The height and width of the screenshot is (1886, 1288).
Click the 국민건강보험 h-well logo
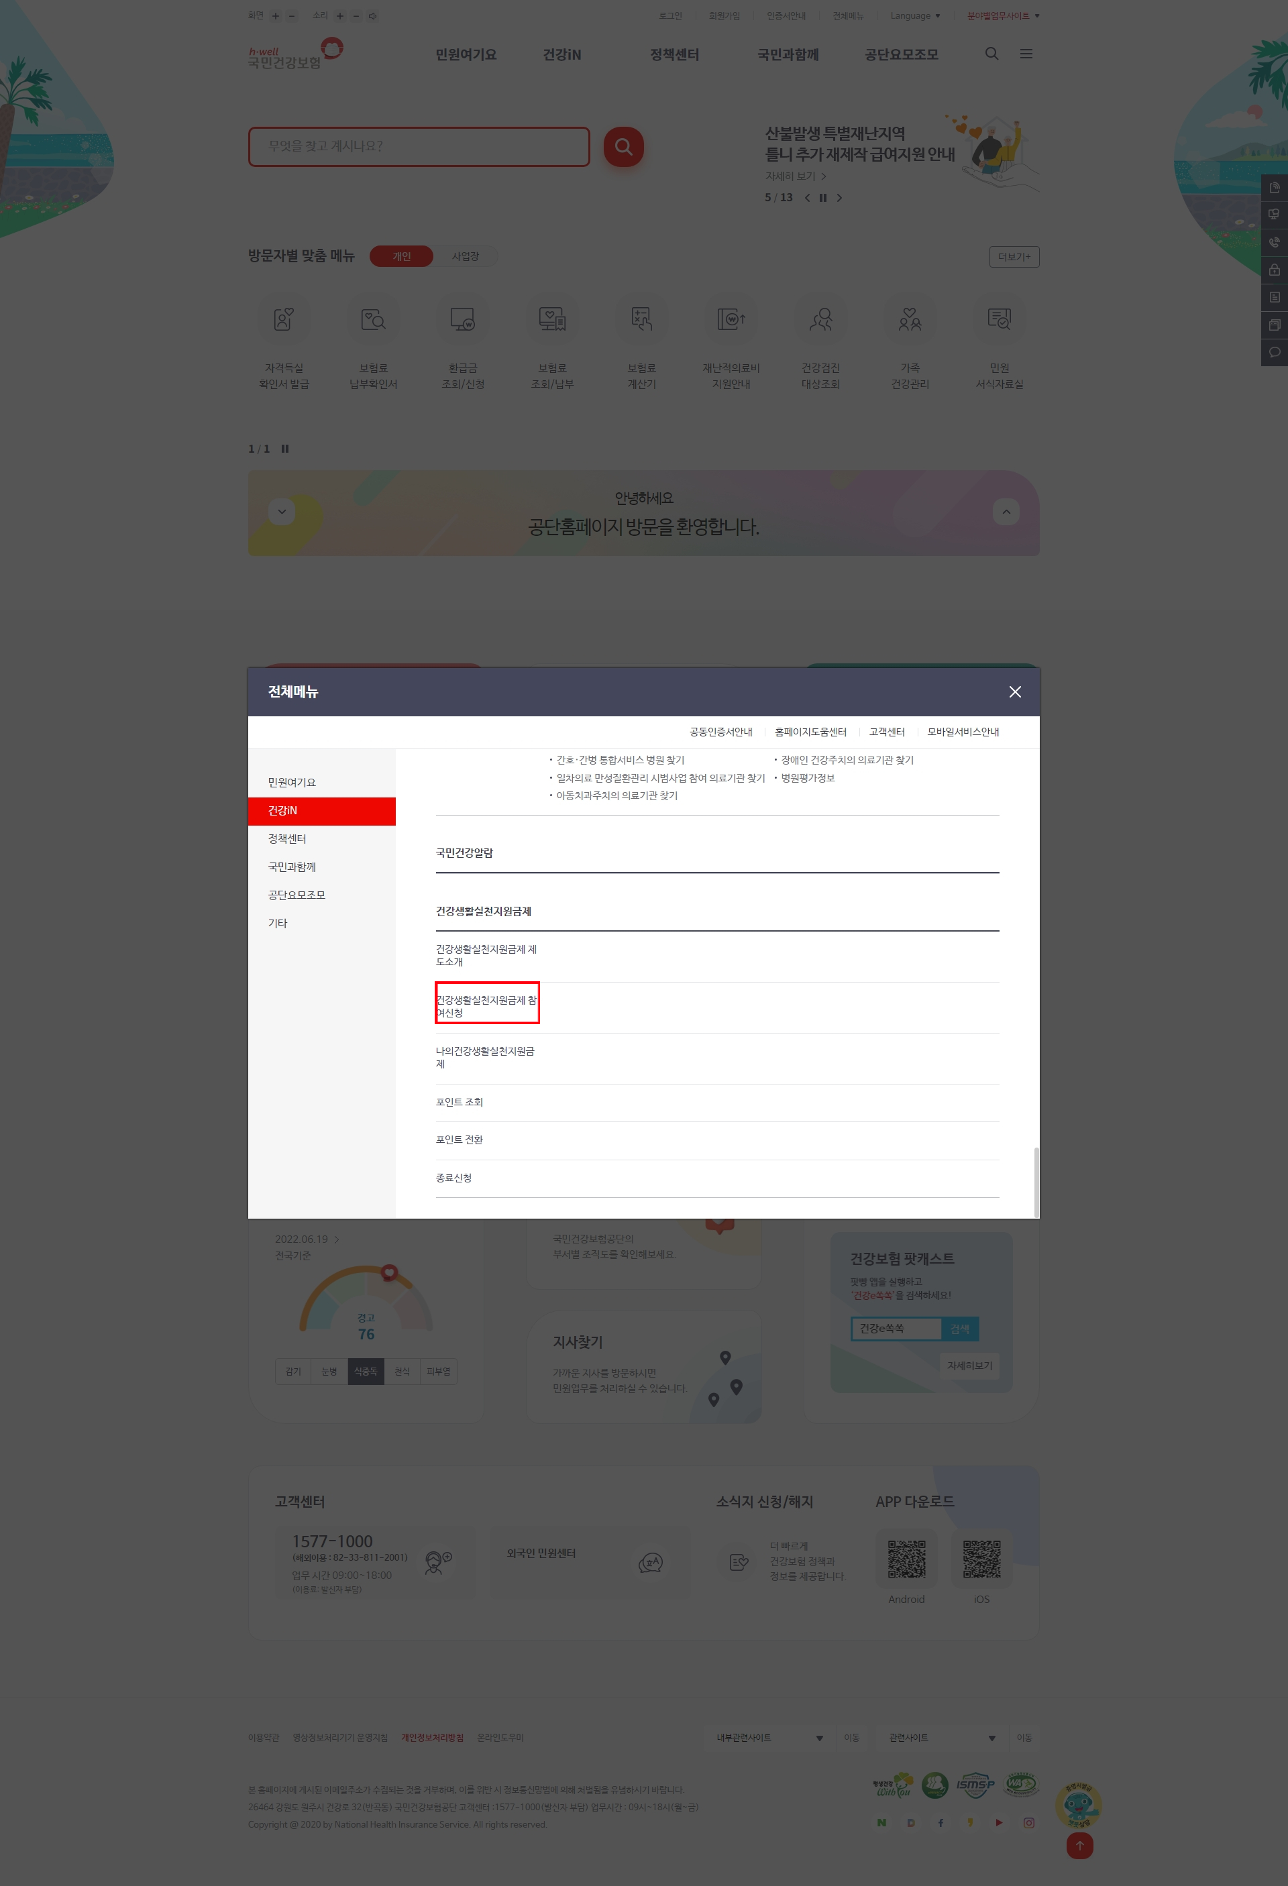tap(295, 54)
